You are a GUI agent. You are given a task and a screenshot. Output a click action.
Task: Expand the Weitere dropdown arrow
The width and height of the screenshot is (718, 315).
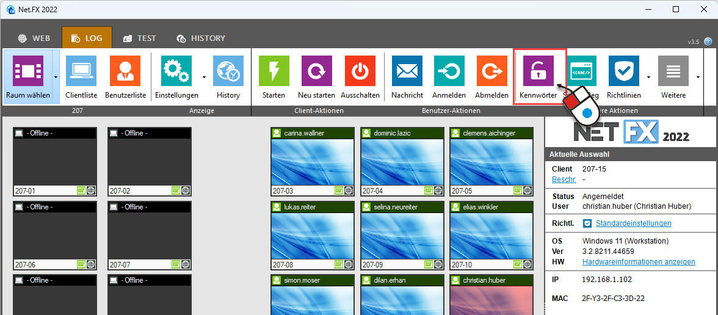pyautogui.click(x=698, y=77)
